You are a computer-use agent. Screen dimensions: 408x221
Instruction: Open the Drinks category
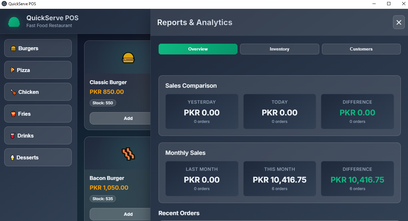[x=38, y=136]
